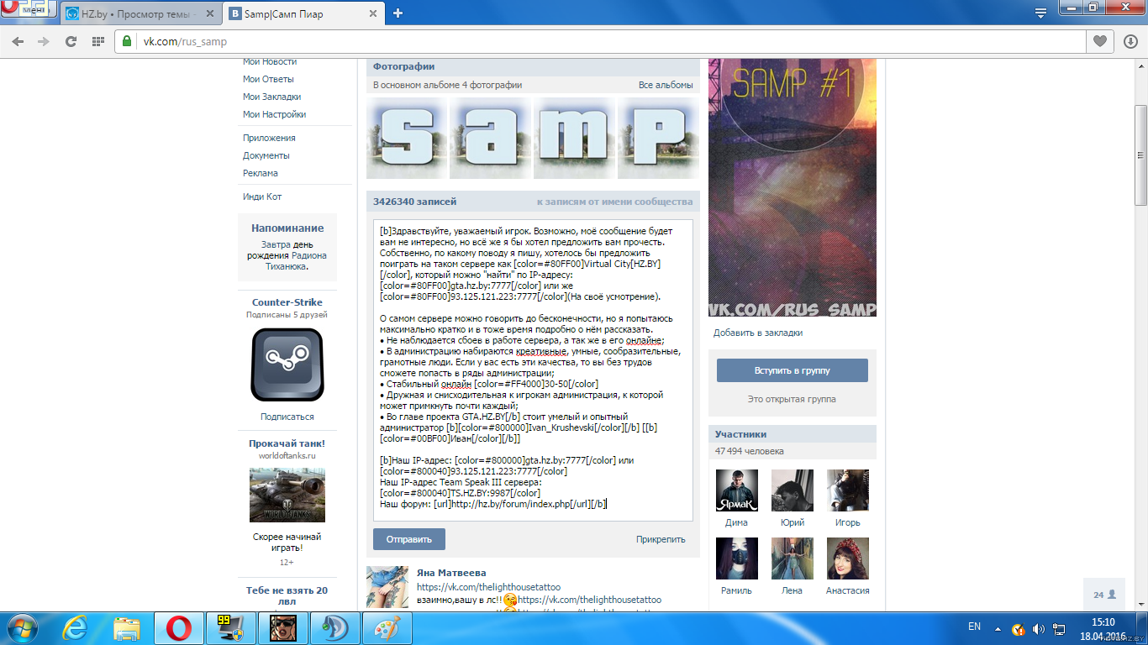Close the HZ.by tab
Image resolution: width=1148 pixels, height=645 pixels.
[x=210, y=14]
